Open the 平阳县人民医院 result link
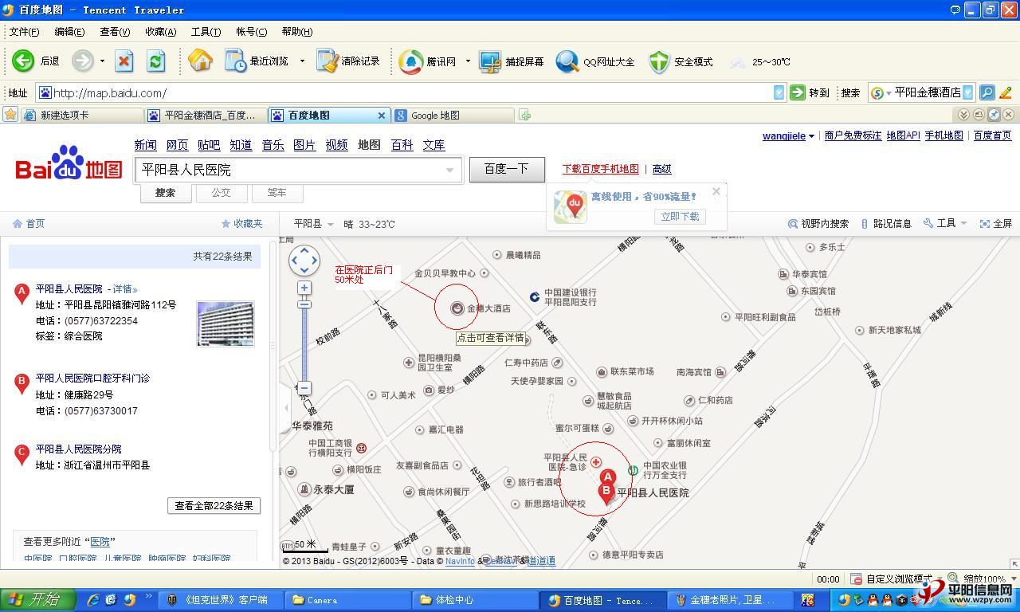The image size is (1020, 612). pos(69,288)
